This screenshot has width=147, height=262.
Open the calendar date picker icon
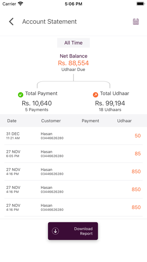point(136,22)
